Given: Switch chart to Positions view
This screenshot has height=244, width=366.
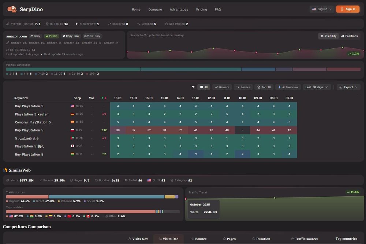Looking at the screenshot, I should click(350, 36).
